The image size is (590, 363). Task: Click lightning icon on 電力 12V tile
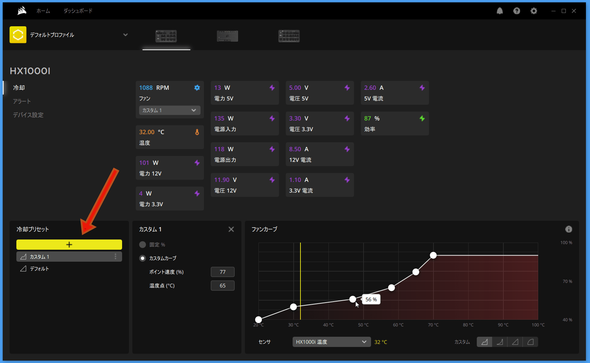(197, 163)
